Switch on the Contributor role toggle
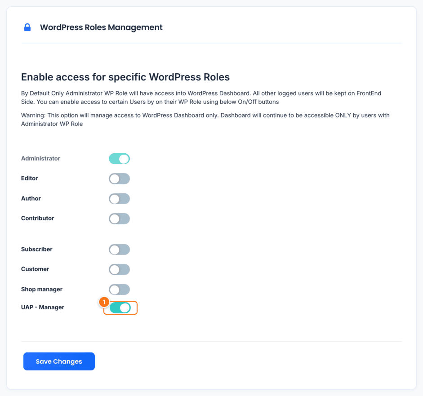This screenshot has width=423, height=396. pyautogui.click(x=119, y=219)
